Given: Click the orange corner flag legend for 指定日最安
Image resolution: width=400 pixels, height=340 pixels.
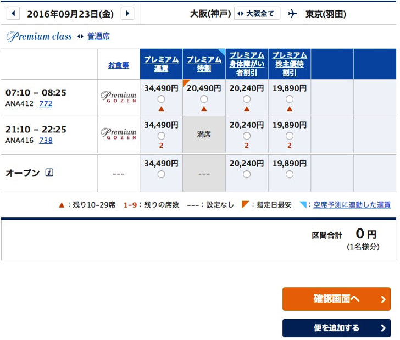Looking at the screenshot, I should [x=245, y=204].
